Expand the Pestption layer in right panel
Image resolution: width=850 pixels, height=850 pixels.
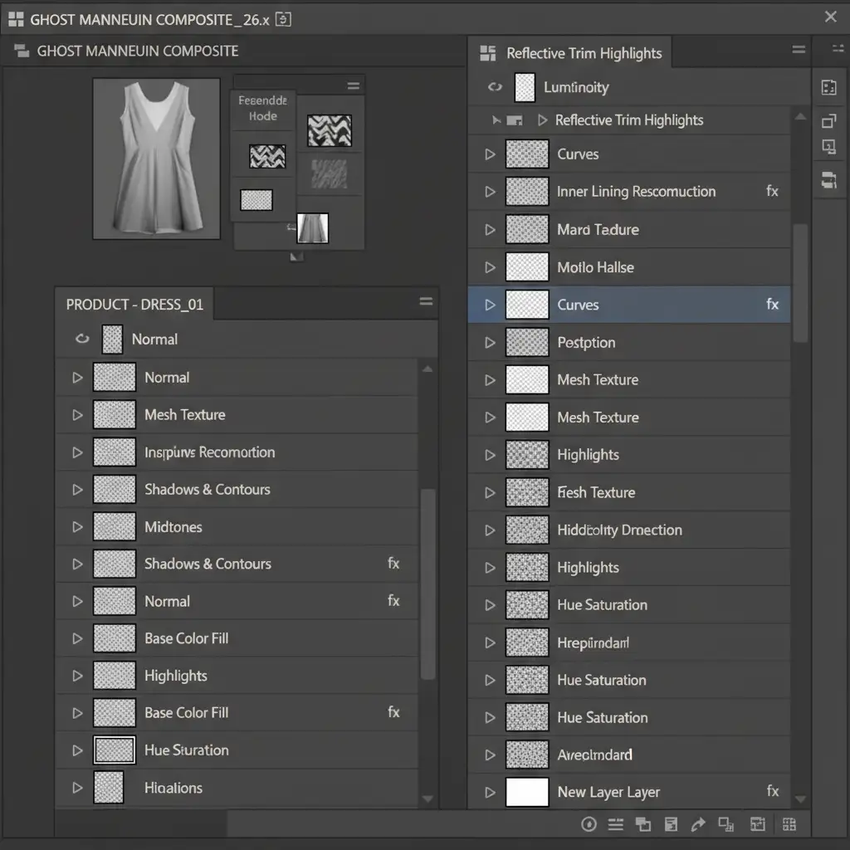(490, 343)
